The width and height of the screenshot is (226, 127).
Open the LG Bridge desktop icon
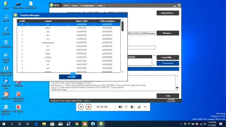tap(18, 84)
